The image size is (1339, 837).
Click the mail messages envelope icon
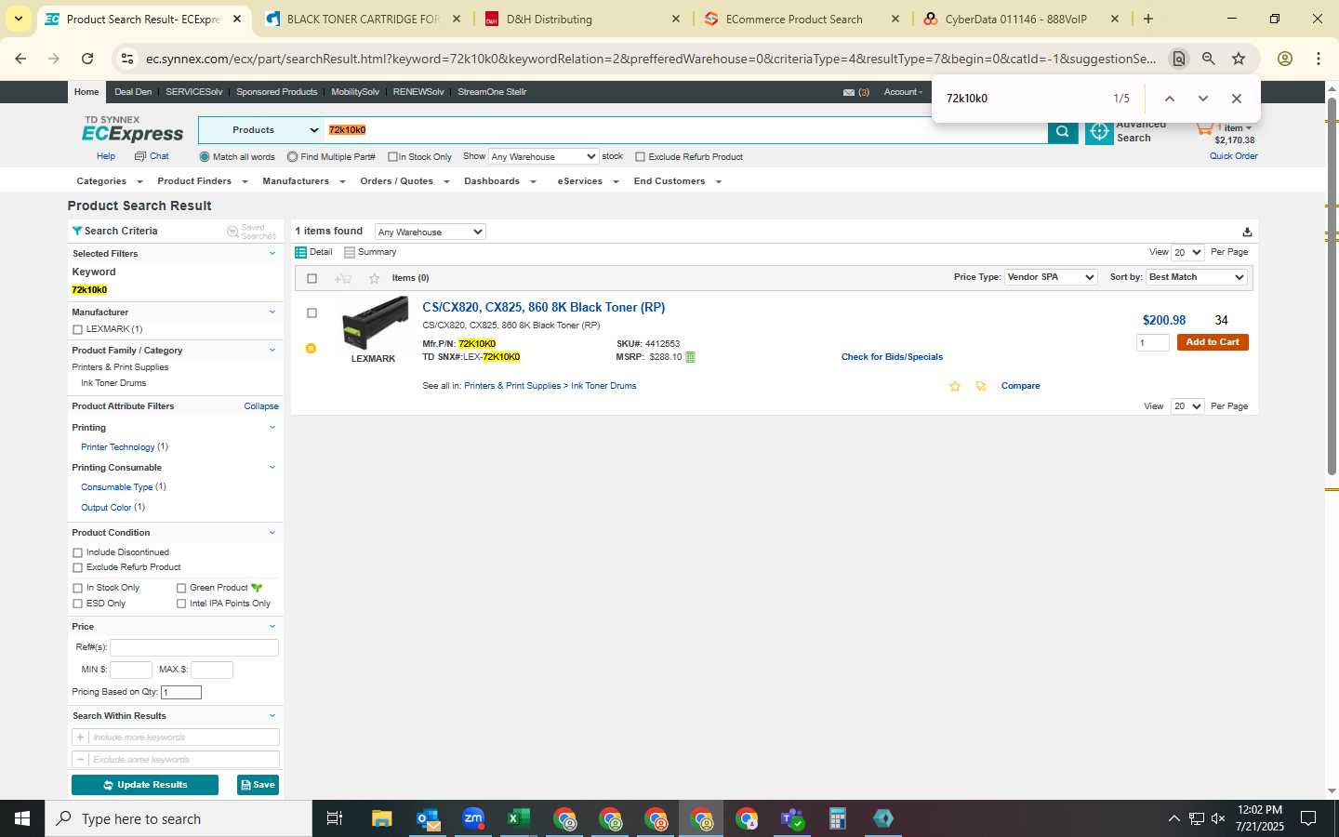click(848, 92)
